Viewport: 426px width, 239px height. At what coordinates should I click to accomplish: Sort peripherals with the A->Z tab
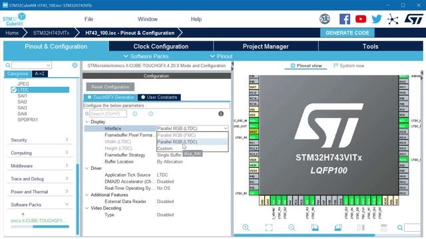click(x=40, y=74)
